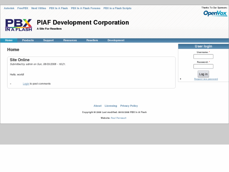The height and width of the screenshot is (172, 229).
Task: Click the Home page heading
Action: click(x=13, y=50)
